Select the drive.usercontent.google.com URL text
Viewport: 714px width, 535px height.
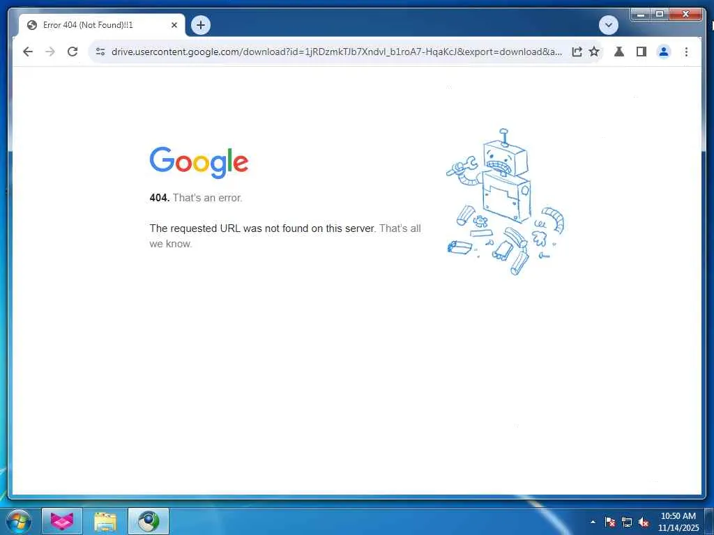click(337, 52)
